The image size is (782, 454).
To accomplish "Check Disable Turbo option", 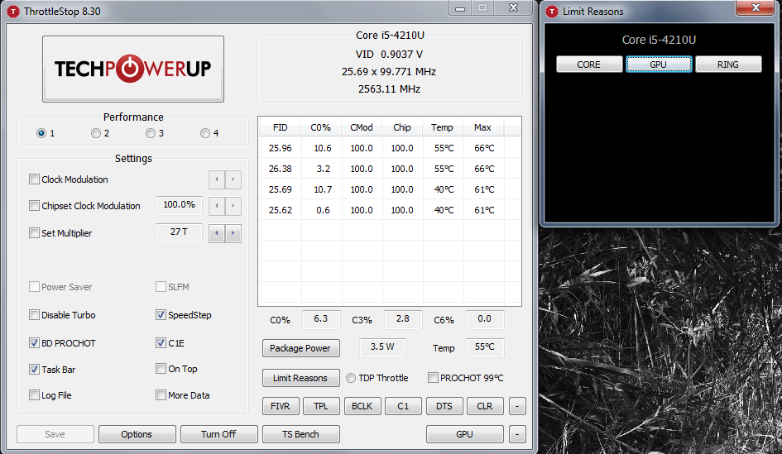I will pos(34,314).
